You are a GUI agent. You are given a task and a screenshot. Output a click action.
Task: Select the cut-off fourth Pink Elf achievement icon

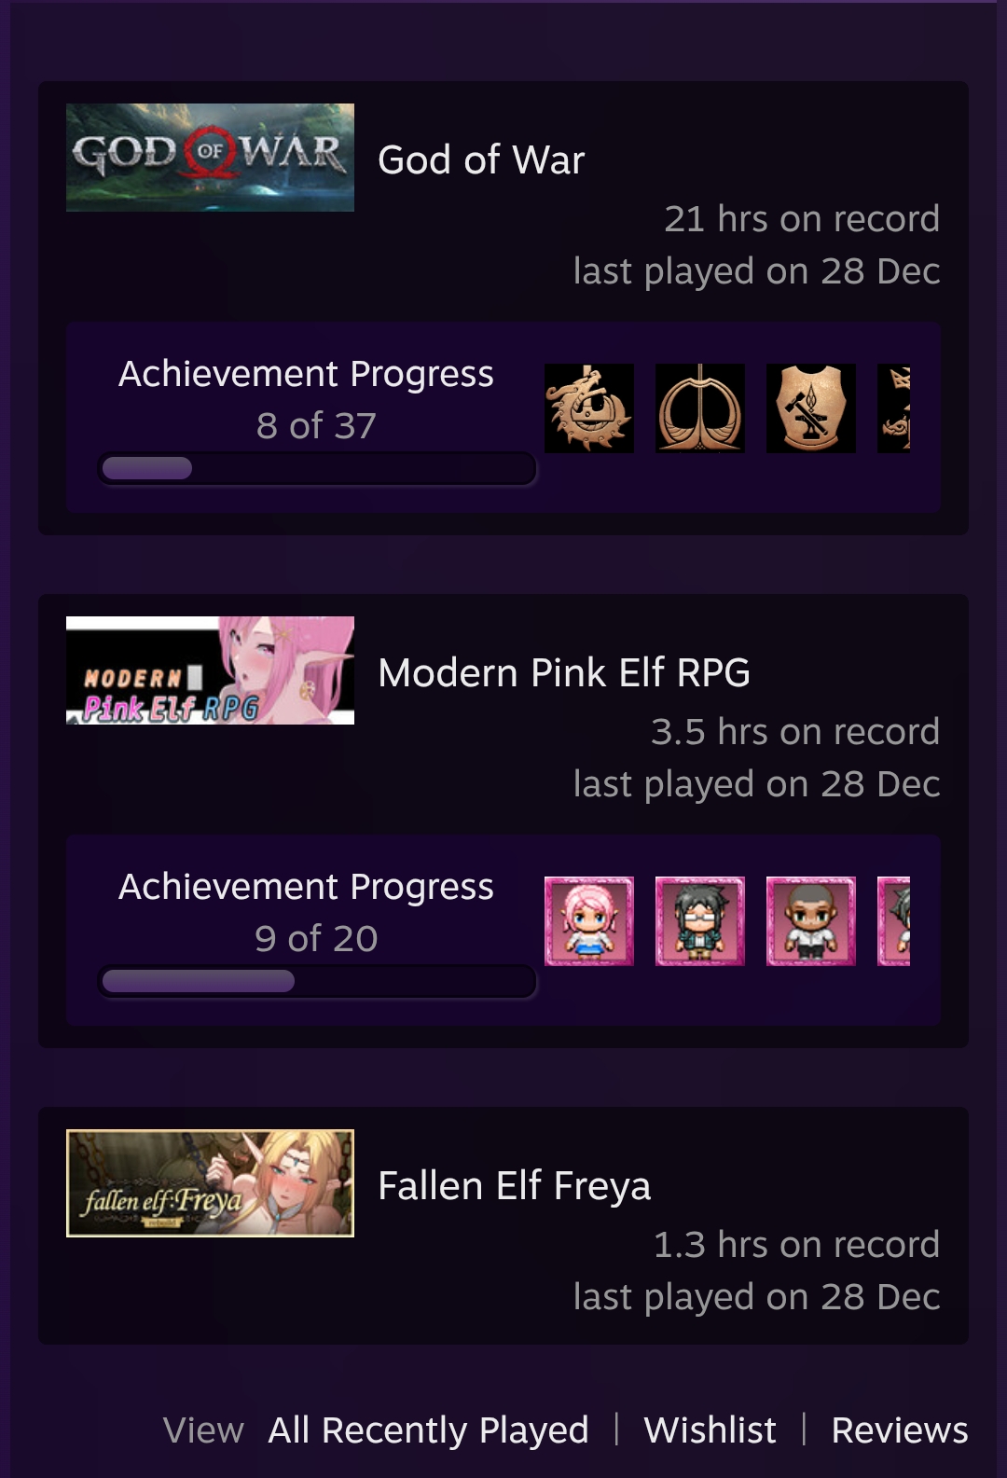click(x=893, y=921)
